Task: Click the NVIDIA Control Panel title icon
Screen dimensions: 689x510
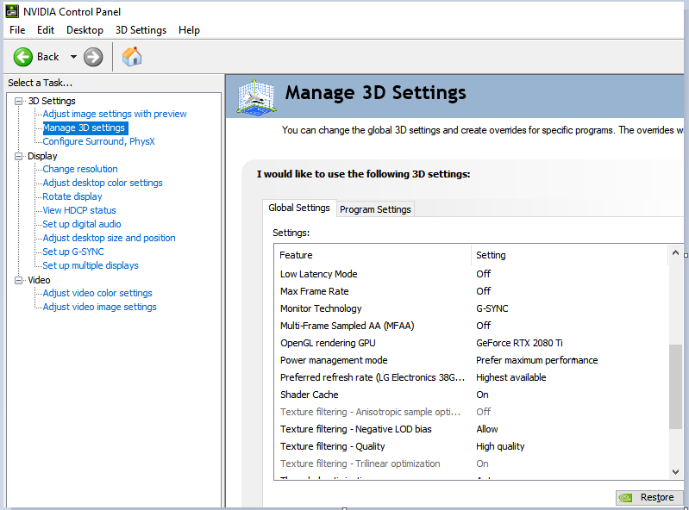Action: tap(12, 11)
